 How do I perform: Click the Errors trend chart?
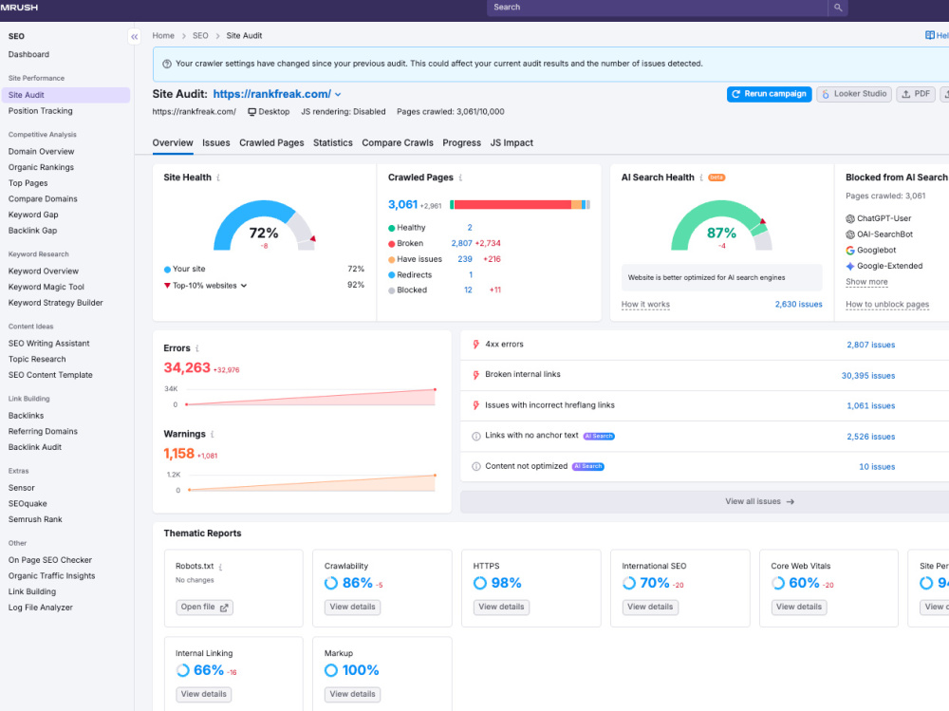coord(310,397)
